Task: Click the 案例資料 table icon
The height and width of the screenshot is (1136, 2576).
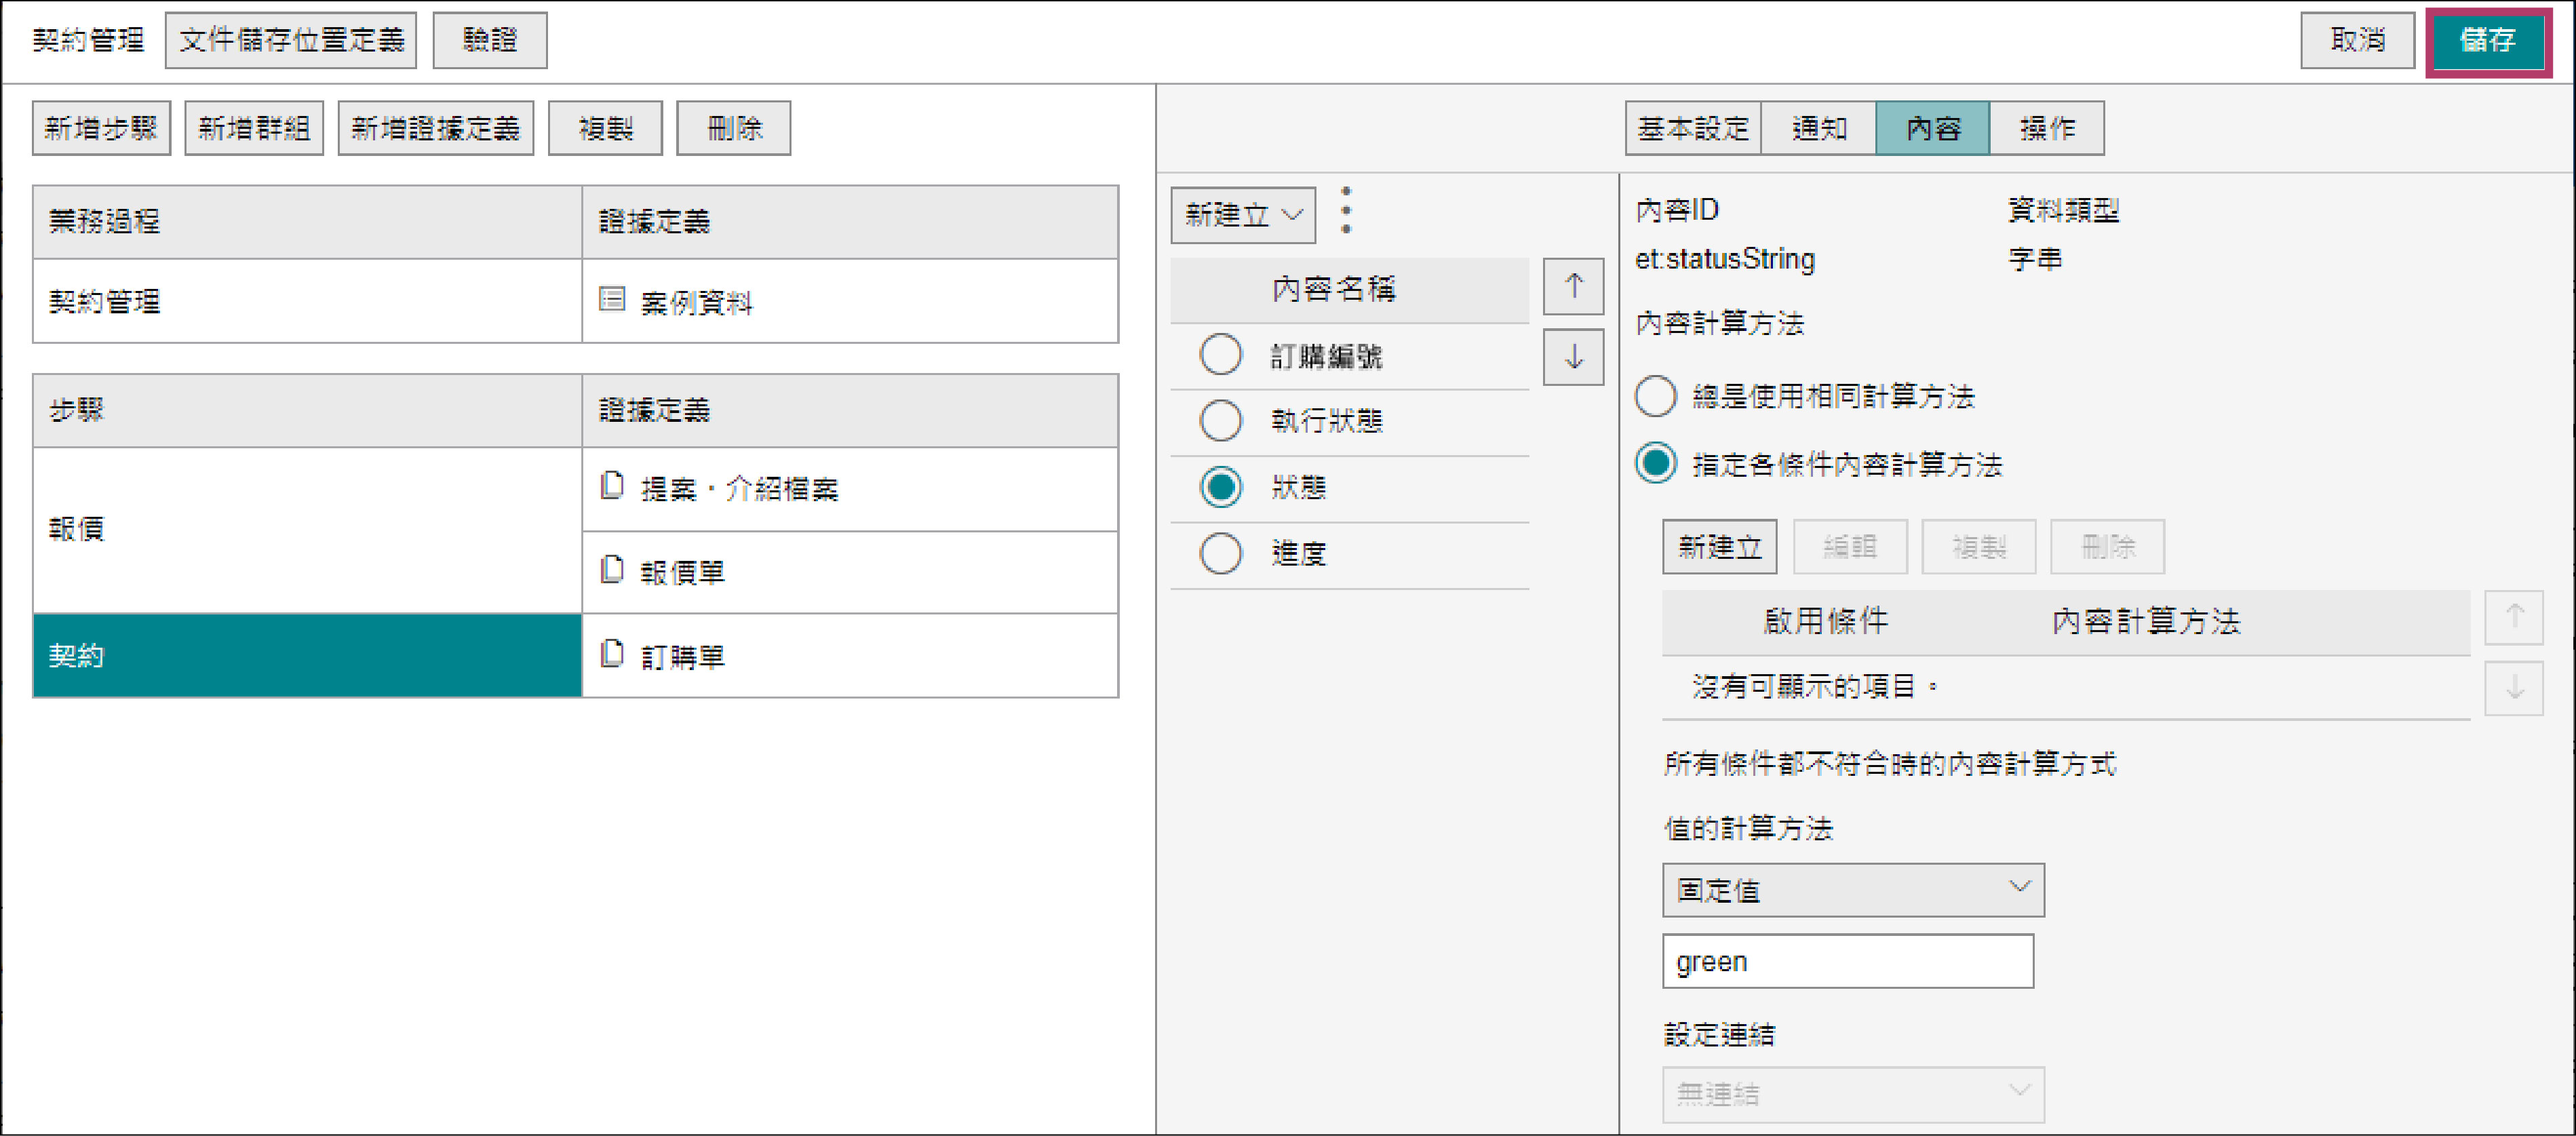Action: (x=612, y=299)
